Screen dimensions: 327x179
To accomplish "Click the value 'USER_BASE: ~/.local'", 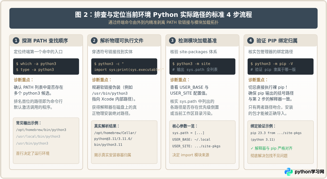I will (x=191, y=140).
